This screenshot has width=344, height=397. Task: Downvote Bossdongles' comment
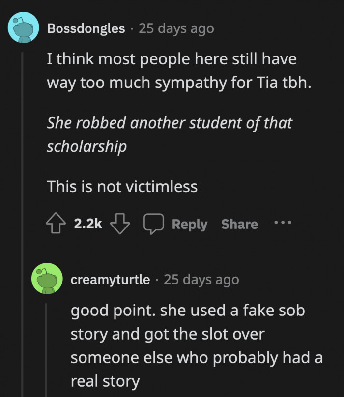(119, 224)
